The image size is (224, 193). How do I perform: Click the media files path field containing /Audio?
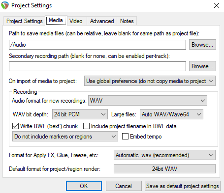click(x=97, y=45)
